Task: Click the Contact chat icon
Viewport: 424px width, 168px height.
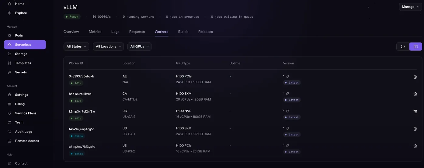Action: click(x=9, y=163)
